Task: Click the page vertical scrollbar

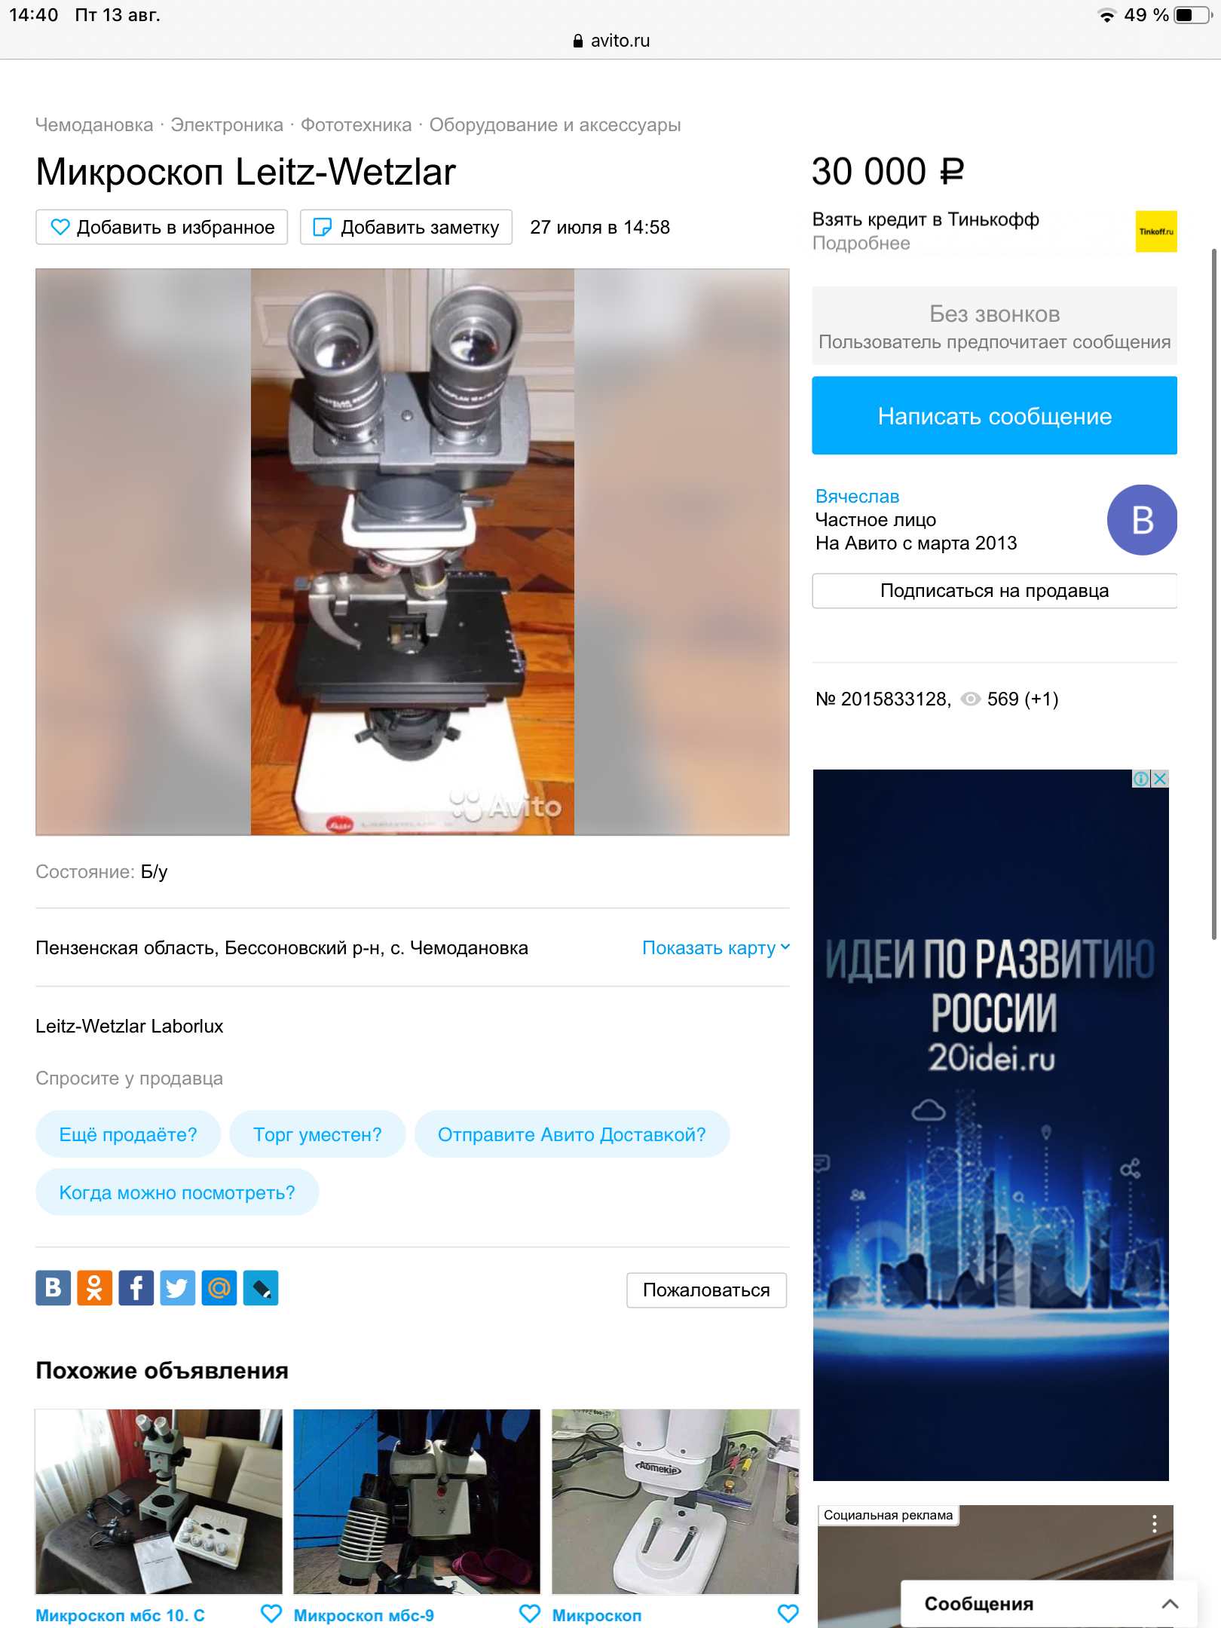Action: 1213,594
